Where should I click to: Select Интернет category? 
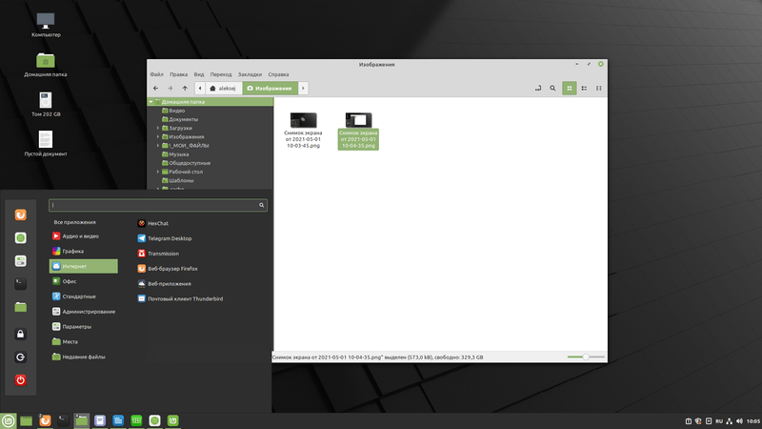(84, 266)
